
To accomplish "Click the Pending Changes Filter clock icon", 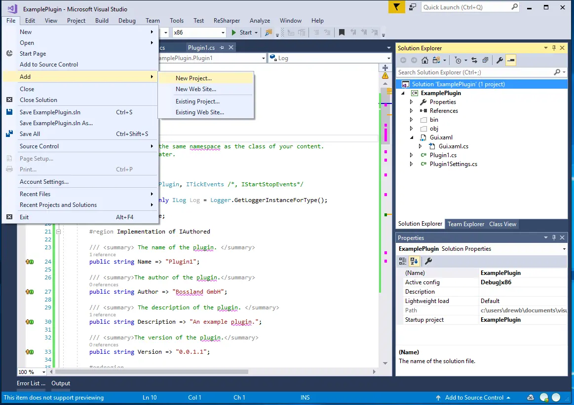I will click(458, 60).
